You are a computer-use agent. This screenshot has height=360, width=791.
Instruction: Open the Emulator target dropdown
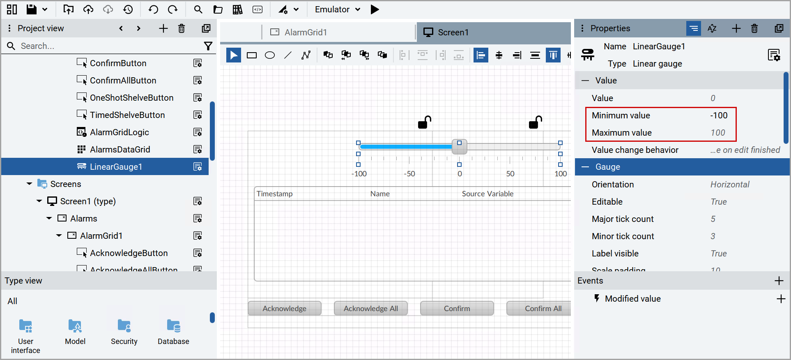(x=338, y=9)
